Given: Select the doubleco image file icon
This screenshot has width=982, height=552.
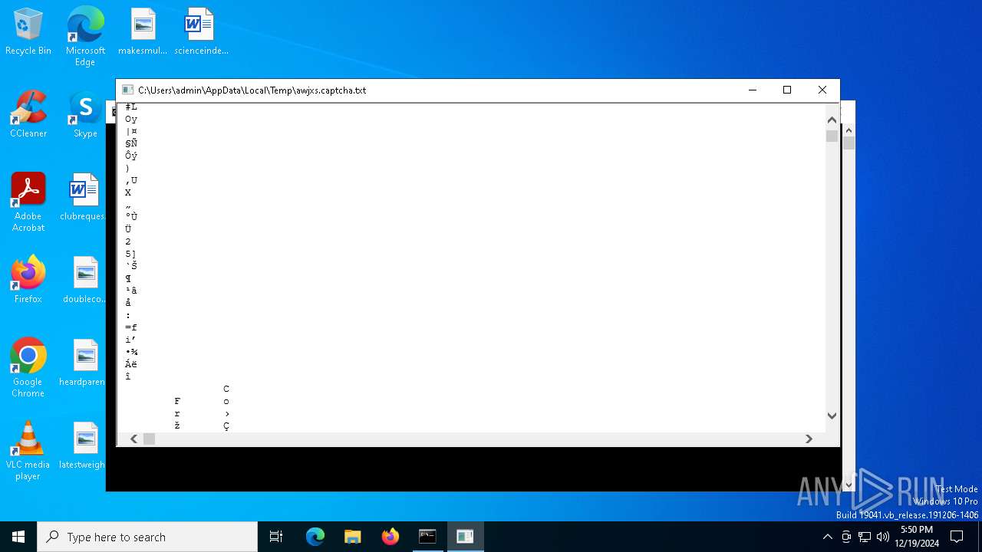Looking at the screenshot, I should click(84, 280).
